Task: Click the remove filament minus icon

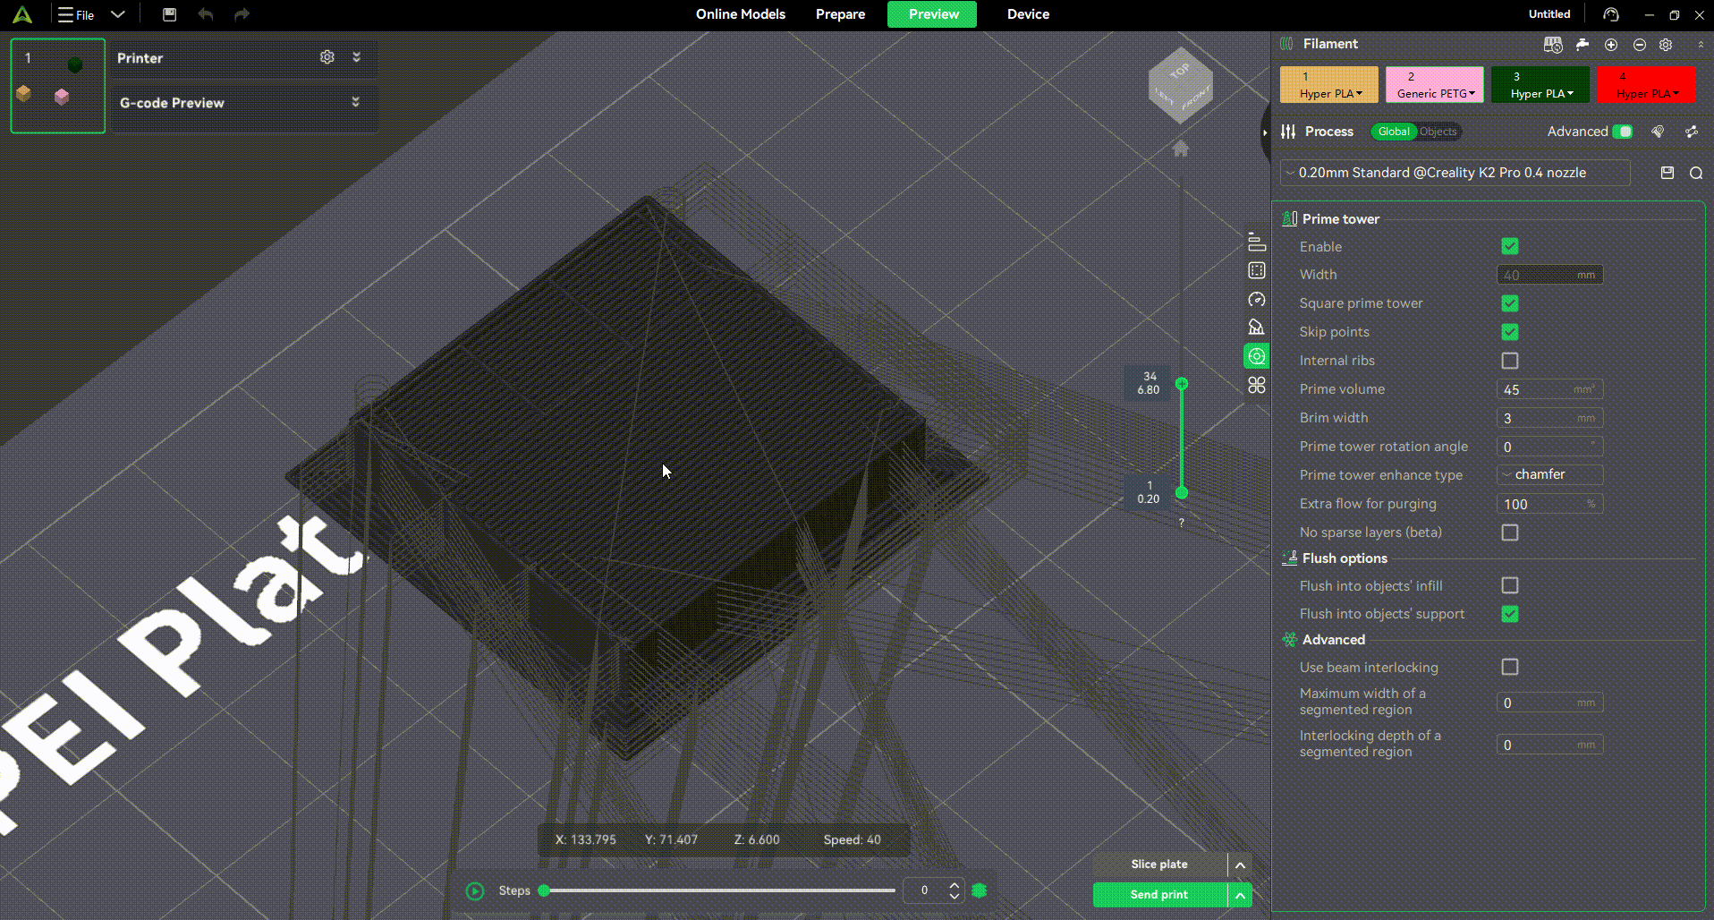Action: click(1640, 45)
